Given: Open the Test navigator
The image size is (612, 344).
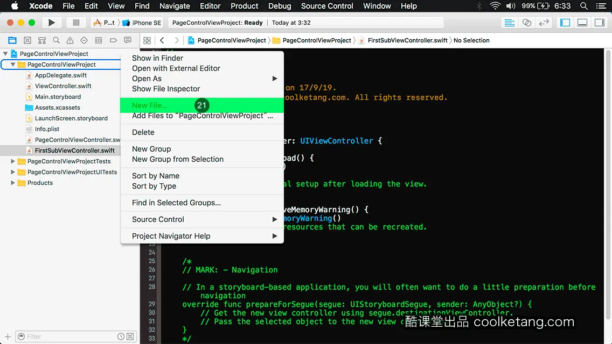Looking at the screenshot, I should (x=84, y=40).
